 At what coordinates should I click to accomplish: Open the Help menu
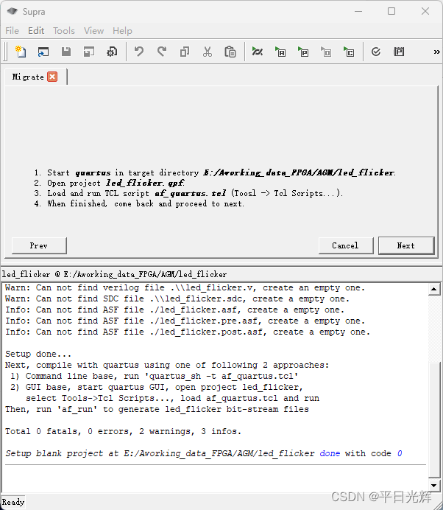click(x=122, y=31)
